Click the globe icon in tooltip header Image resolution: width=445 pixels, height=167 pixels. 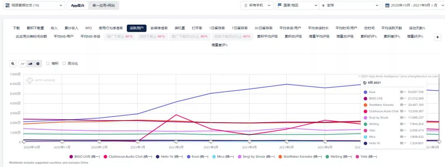[x=365, y=83]
